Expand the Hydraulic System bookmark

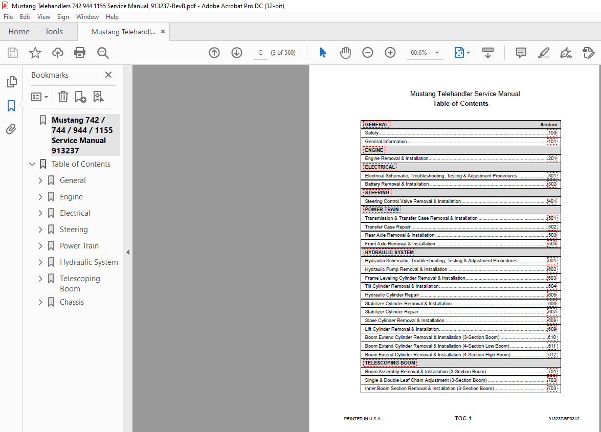click(x=40, y=262)
